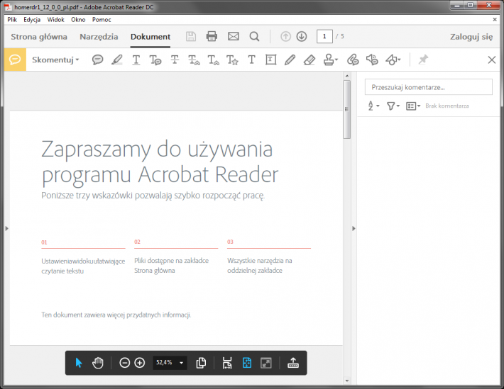Switch to Narzędzia tab
The width and height of the screenshot is (504, 389).
pyautogui.click(x=99, y=37)
